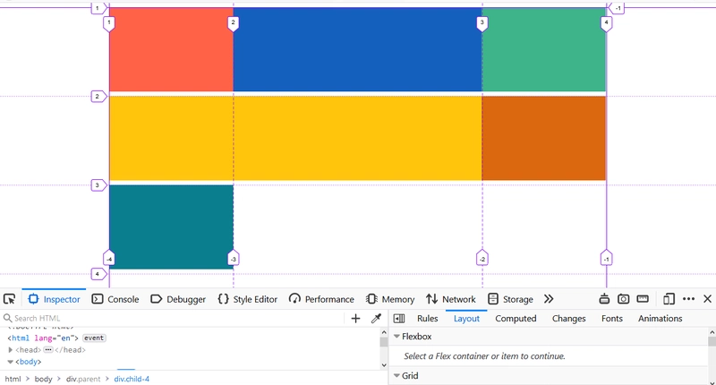Open the devtools three-dot options menu
This screenshot has width=716, height=385.
688,299
